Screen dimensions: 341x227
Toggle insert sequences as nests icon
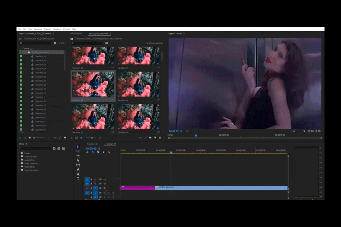click(87, 152)
